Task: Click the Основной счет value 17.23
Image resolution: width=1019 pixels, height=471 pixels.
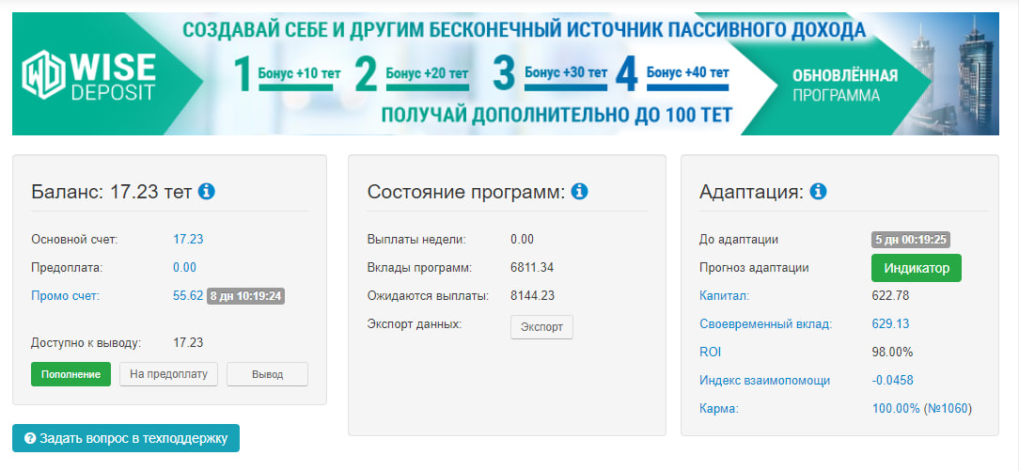Action: [x=188, y=239]
